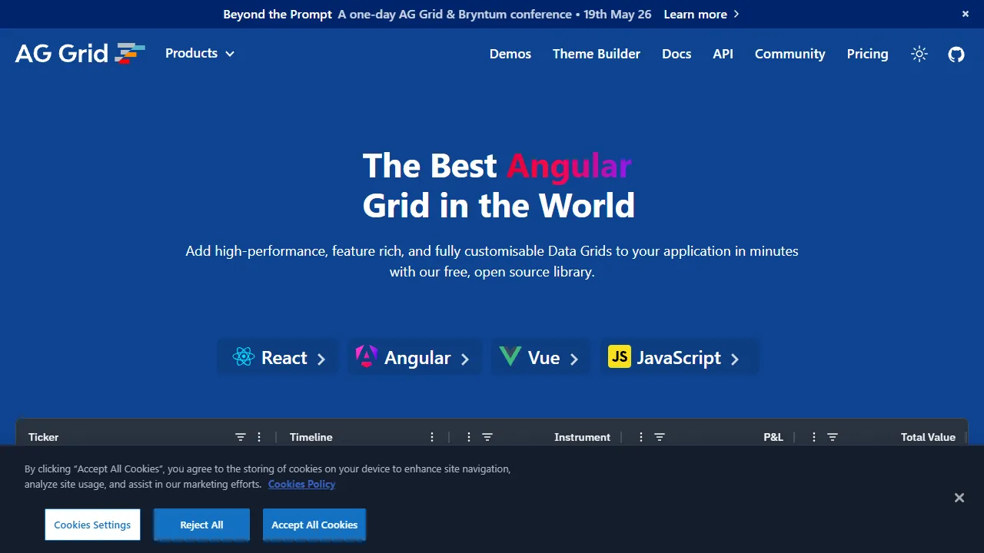
Task: Click the chevron next to Angular button
Action: point(464,359)
